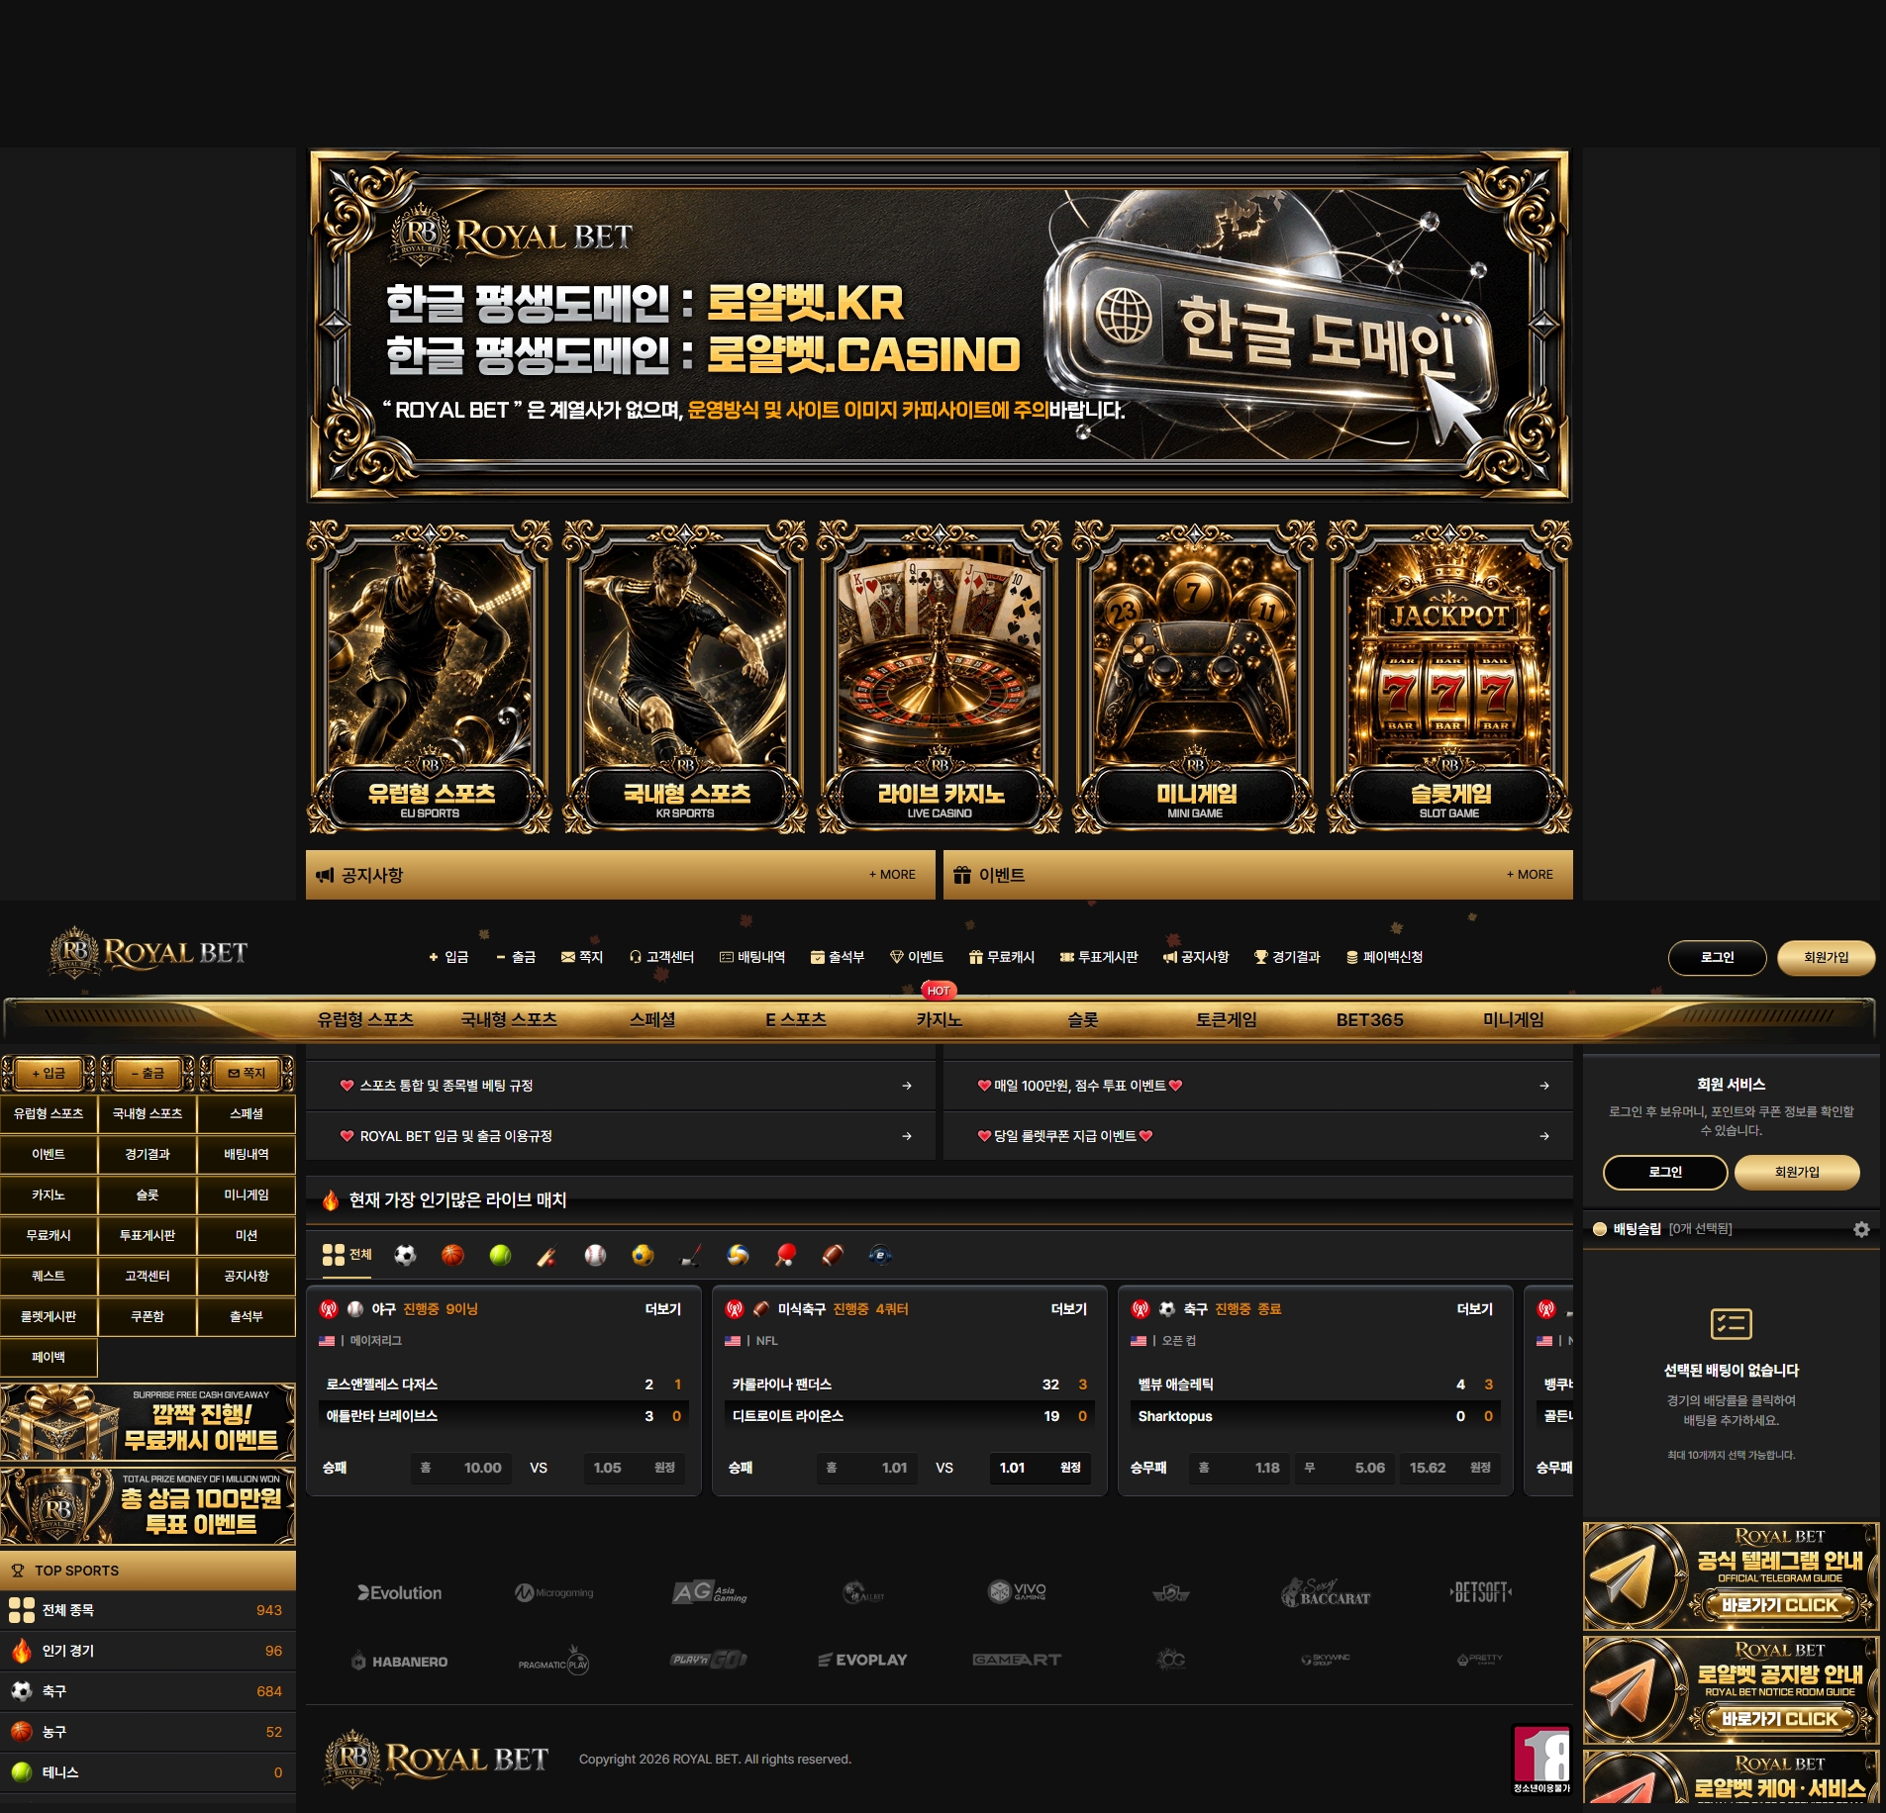This screenshot has width=1886, height=1813.
Task: Click the top header 로그인 button
Action: click(1718, 957)
